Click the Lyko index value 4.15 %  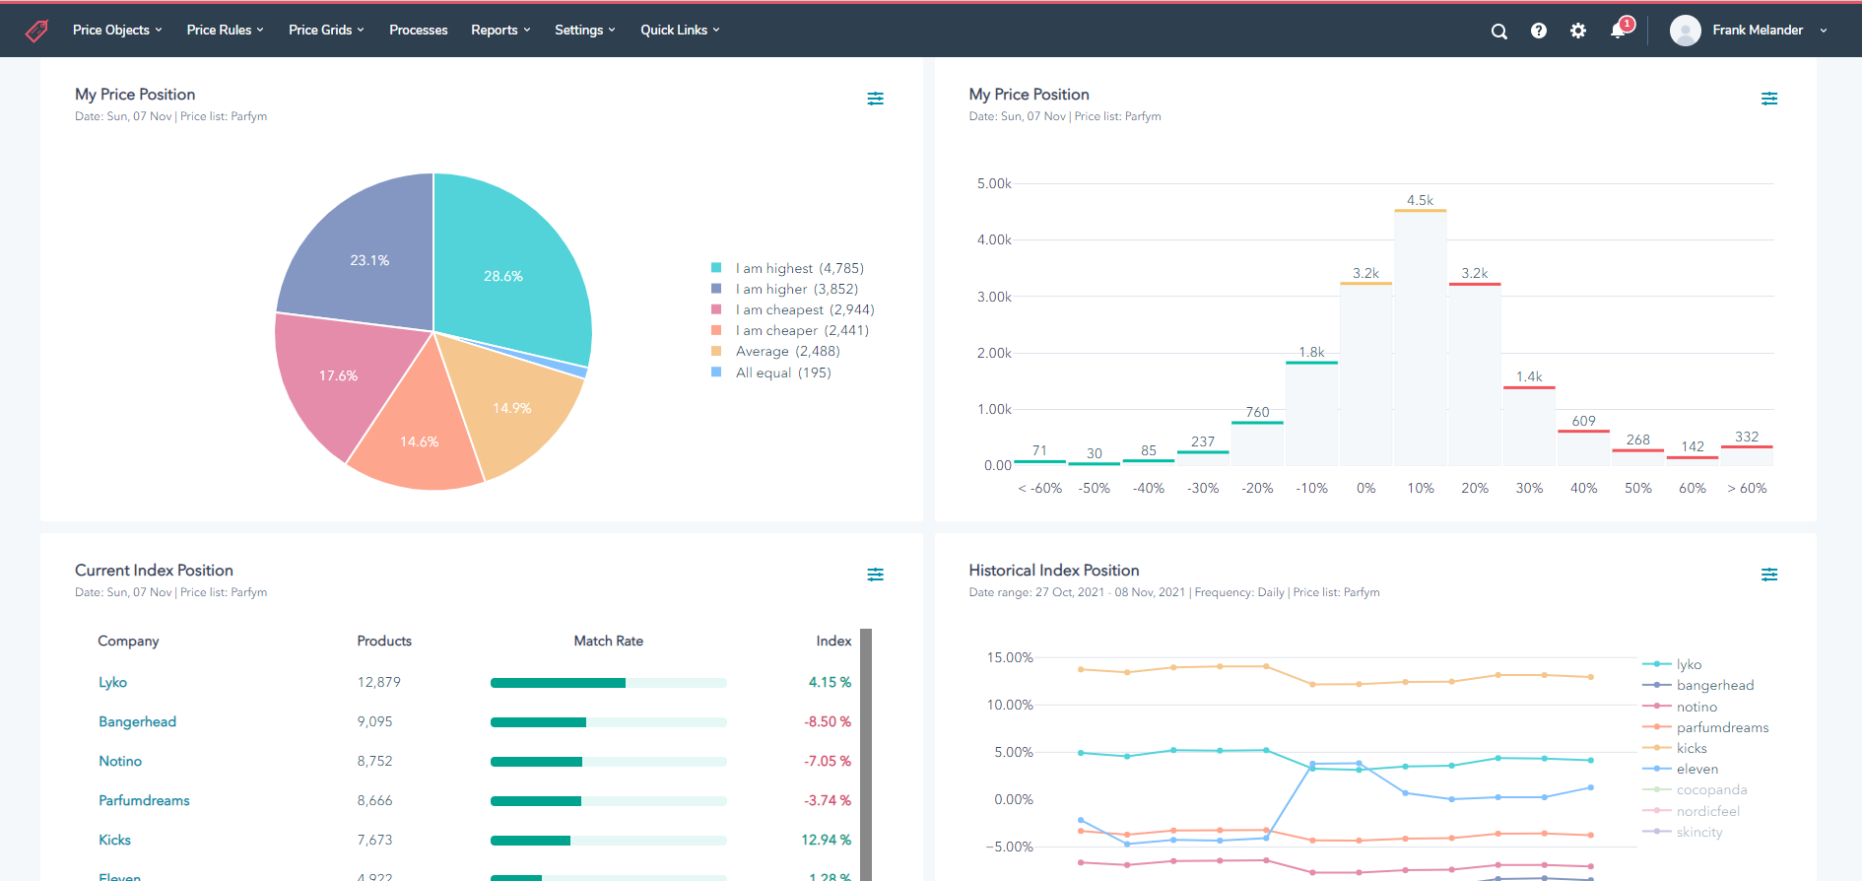point(830,682)
